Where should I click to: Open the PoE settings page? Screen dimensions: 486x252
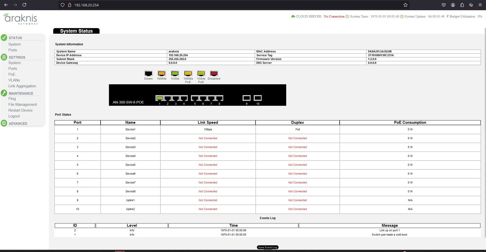coord(12,74)
